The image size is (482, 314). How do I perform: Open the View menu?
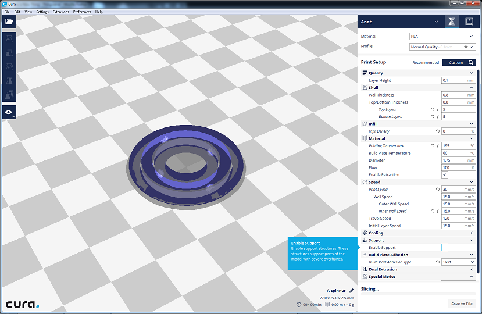(x=28, y=12)
